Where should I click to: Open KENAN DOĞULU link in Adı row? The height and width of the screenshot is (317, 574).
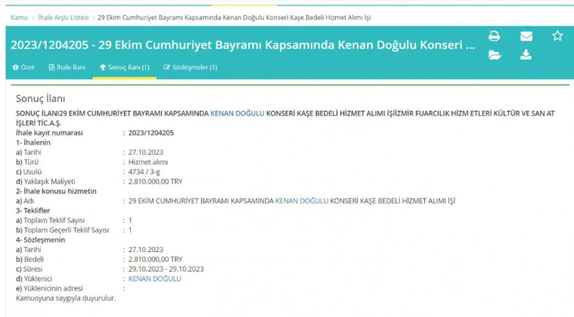click(x=302, y=201)
